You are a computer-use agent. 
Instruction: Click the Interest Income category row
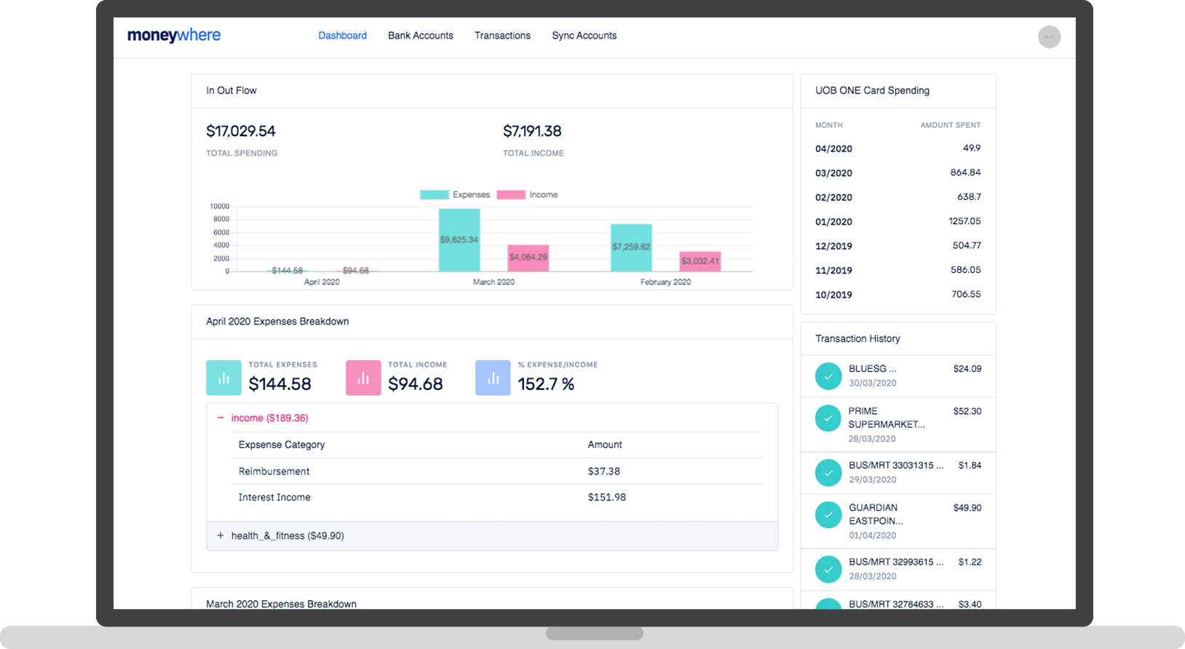coord(497,498)
